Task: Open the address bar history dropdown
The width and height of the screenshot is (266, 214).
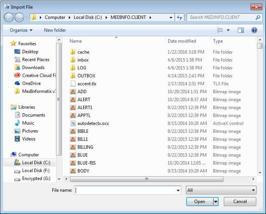Action: pyautogui.click(x=171, y=17)
